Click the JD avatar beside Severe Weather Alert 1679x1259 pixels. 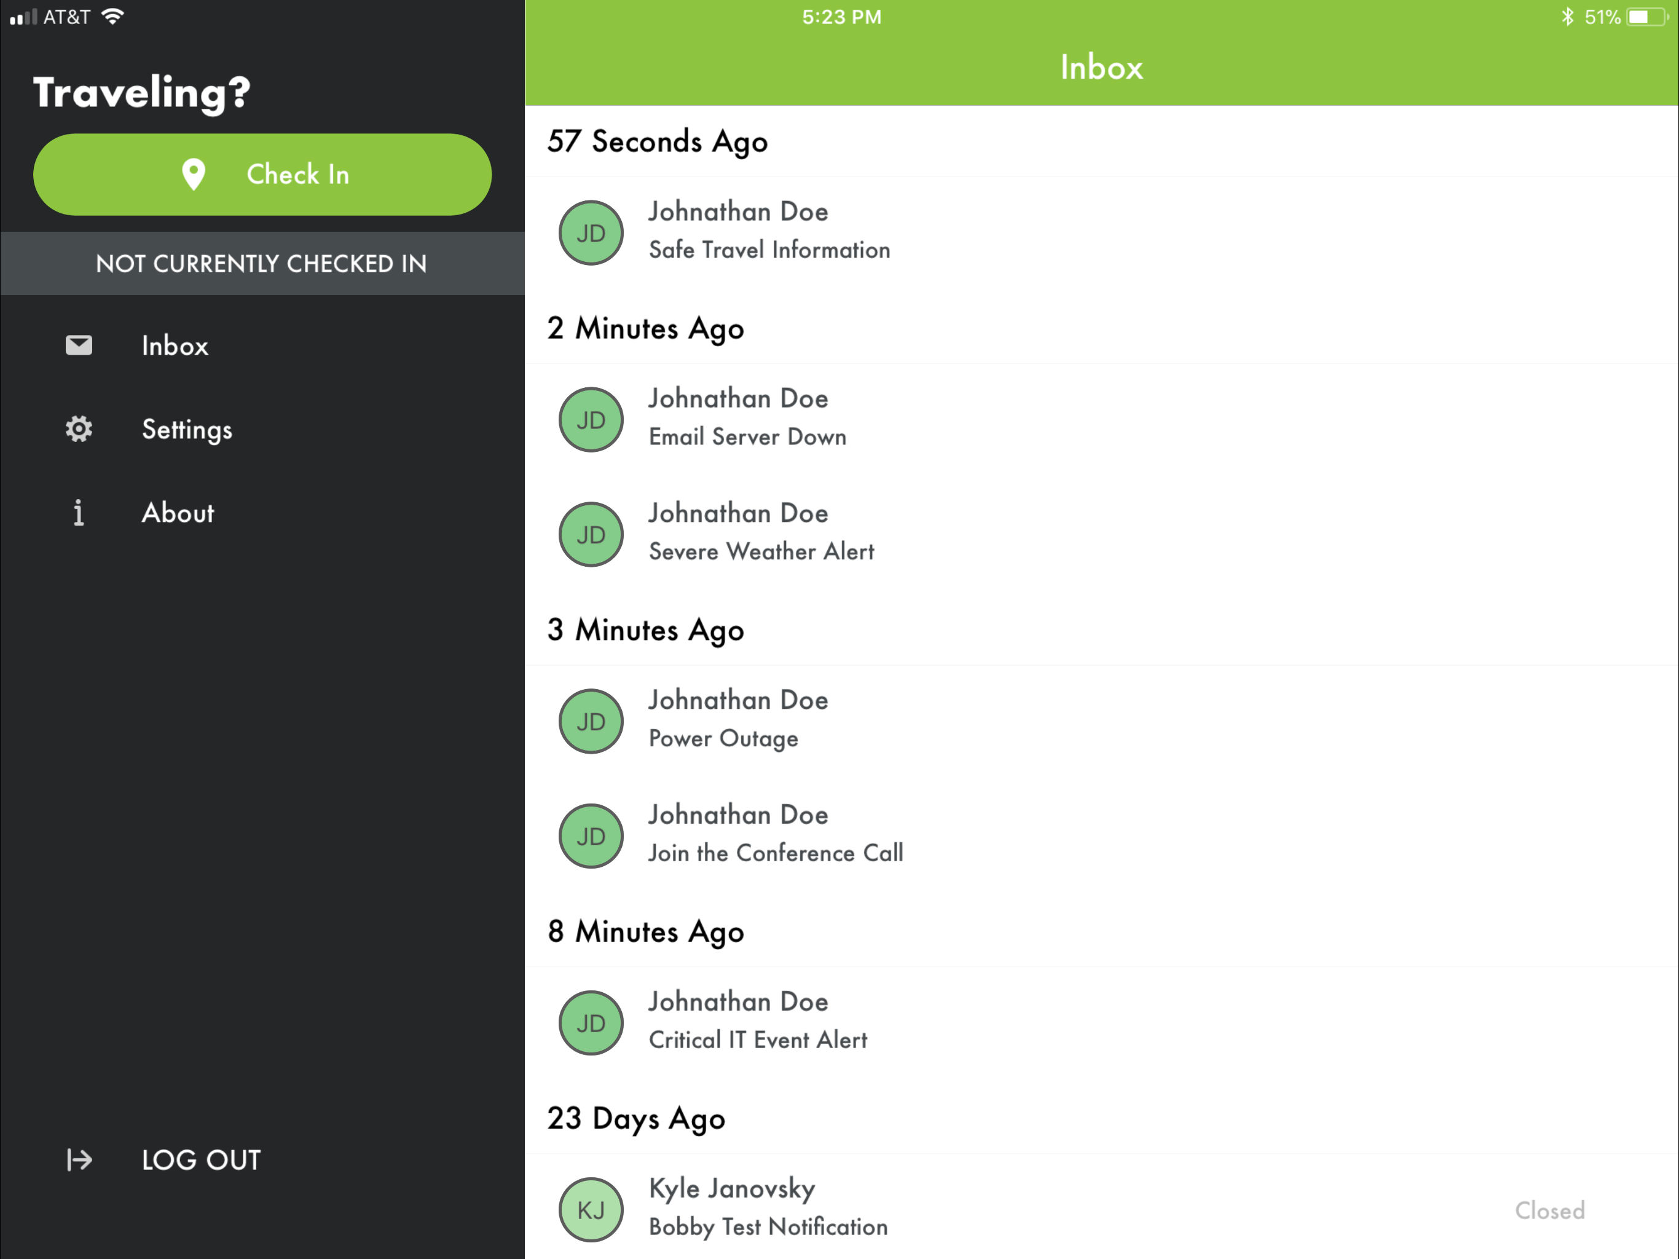coord(591,535)
